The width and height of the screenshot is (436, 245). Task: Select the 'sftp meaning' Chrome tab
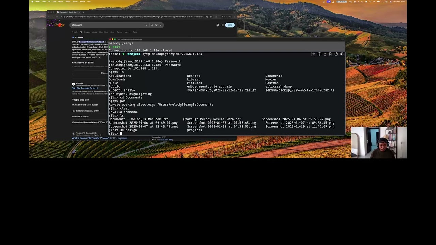coord(68,12)
